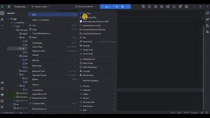Click TheNewsApp breadcrumb in status bar
This screenshot has width=210, height=118.
[8, 113]
